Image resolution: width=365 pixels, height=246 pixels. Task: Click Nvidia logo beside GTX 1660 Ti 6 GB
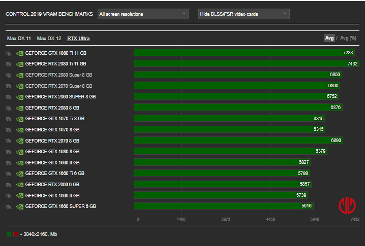coord(20,174)
